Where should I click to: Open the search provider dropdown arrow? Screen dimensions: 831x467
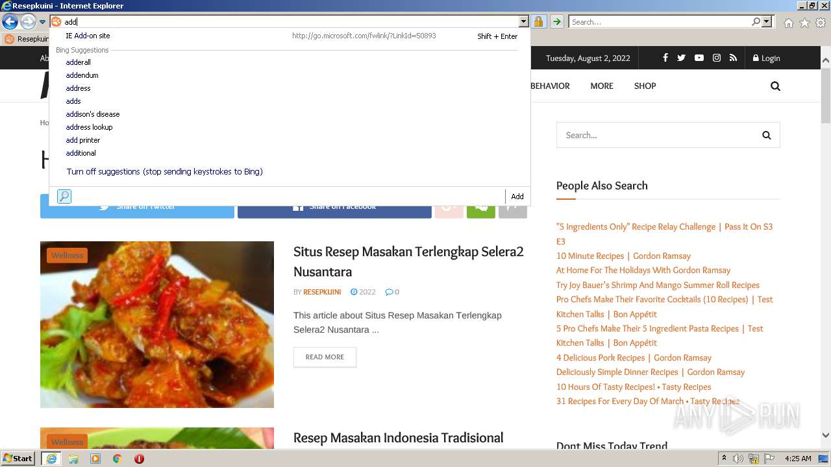coord(767,22)
